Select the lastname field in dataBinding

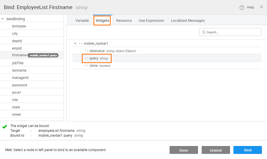(x=19, y=70)
